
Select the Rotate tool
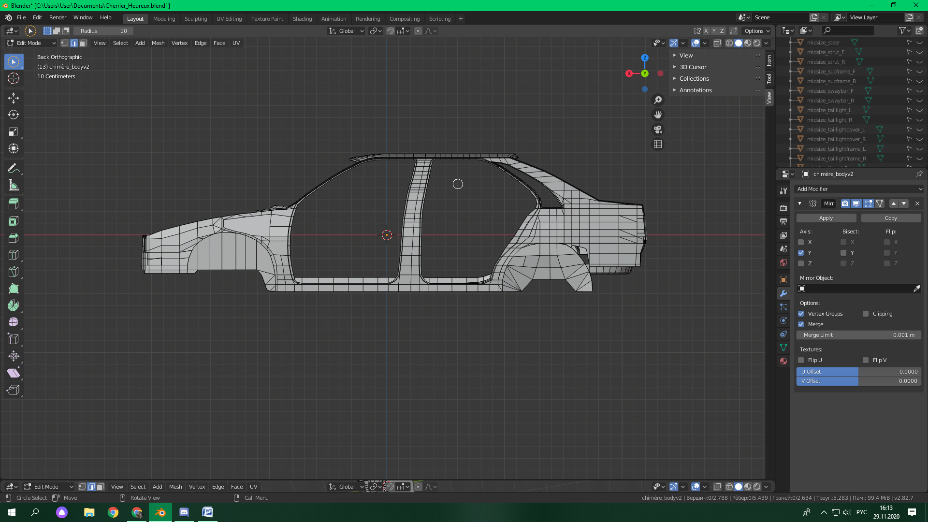coord(14,115)
